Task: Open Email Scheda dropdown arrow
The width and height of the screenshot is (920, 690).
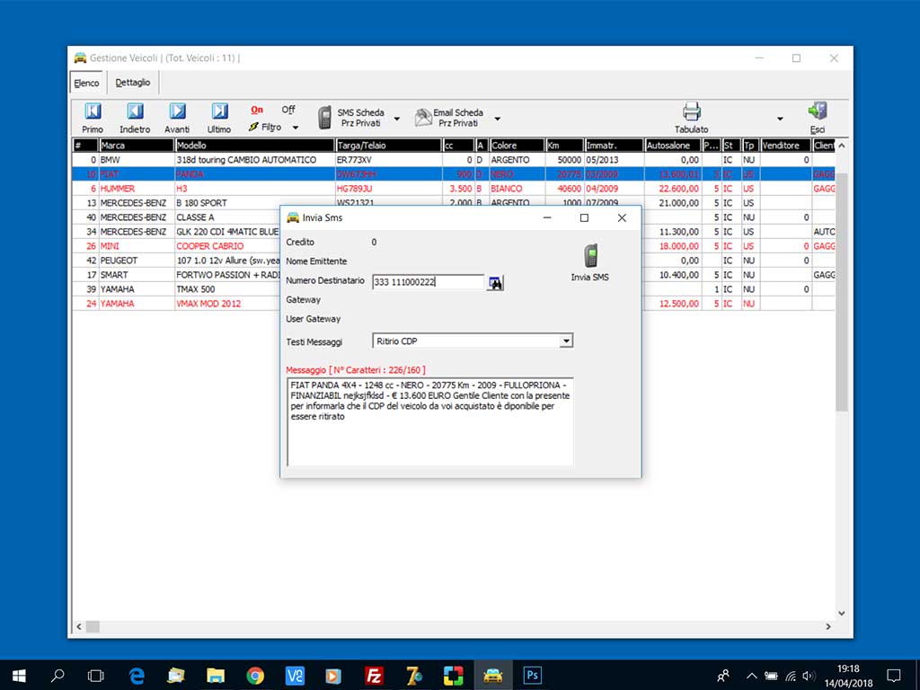Action: [498, 119]
